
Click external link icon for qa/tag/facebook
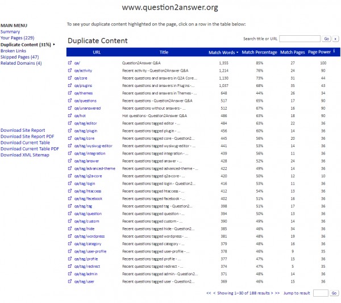coord(70,198)
